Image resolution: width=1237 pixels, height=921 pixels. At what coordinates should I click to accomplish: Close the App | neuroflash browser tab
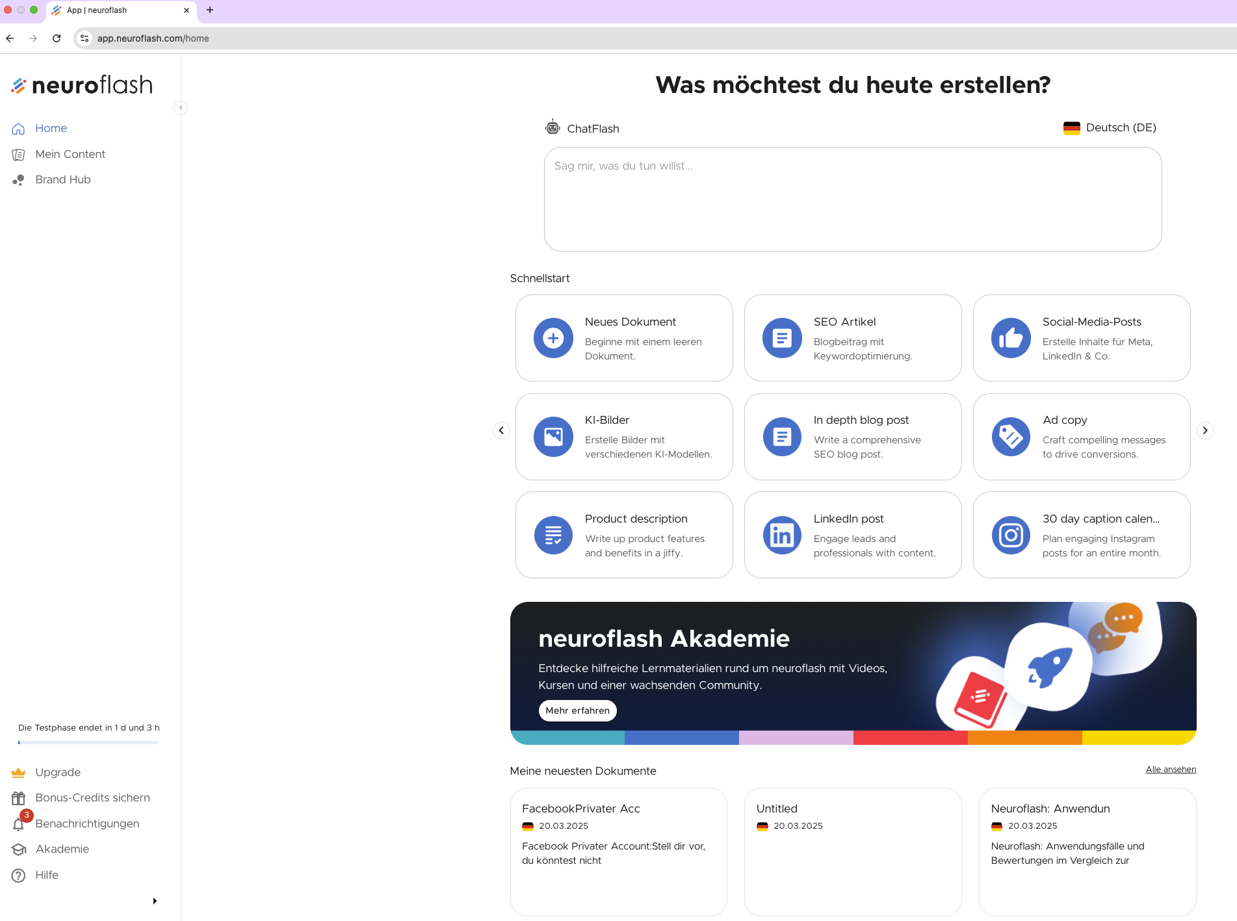187,10
